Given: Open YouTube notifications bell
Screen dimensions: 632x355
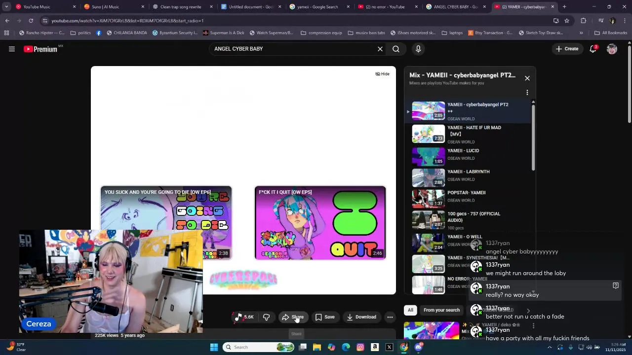Looking at the screenshot, I should point(593,49).
